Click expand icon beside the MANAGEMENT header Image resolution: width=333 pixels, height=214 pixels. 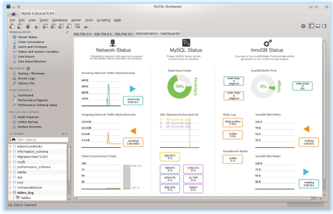67,32
